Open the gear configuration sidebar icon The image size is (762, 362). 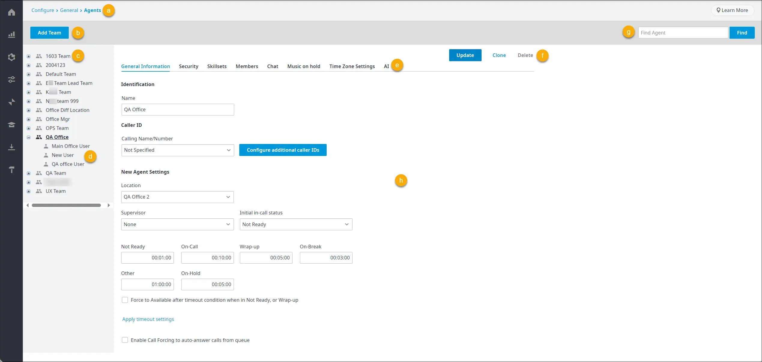click(x=11, y=57)
